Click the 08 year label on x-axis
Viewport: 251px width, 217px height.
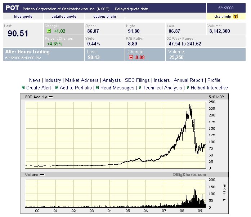coord(182,211)
